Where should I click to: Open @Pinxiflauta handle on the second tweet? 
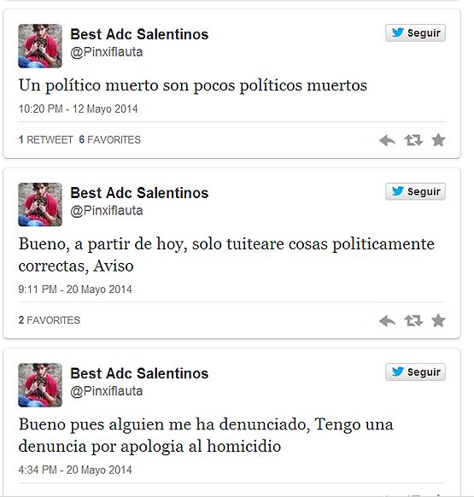(107, 211)
